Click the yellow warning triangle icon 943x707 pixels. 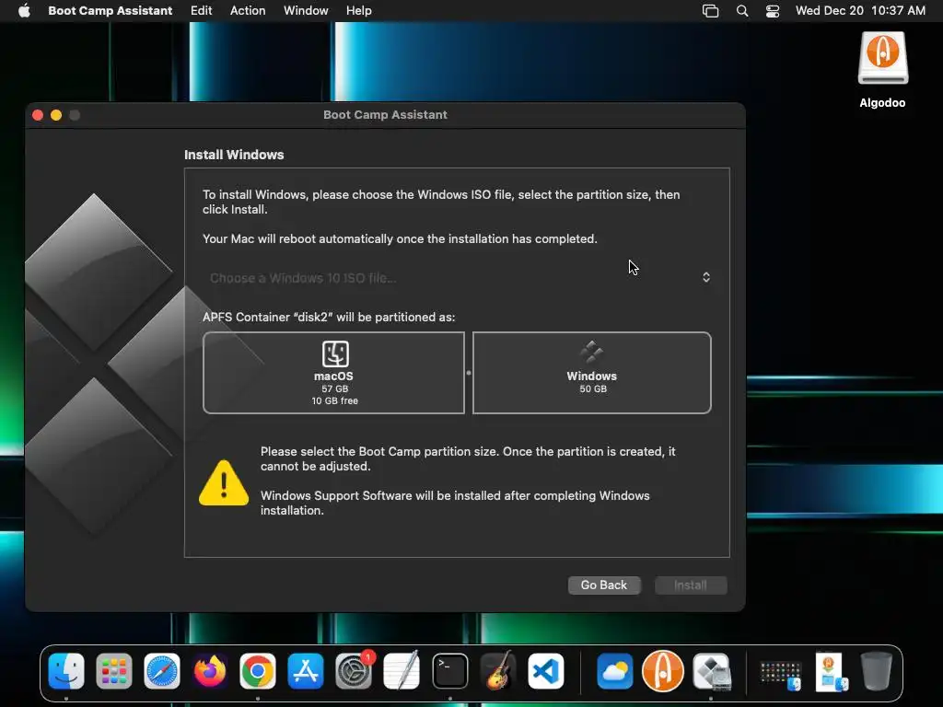pos(224,482)
